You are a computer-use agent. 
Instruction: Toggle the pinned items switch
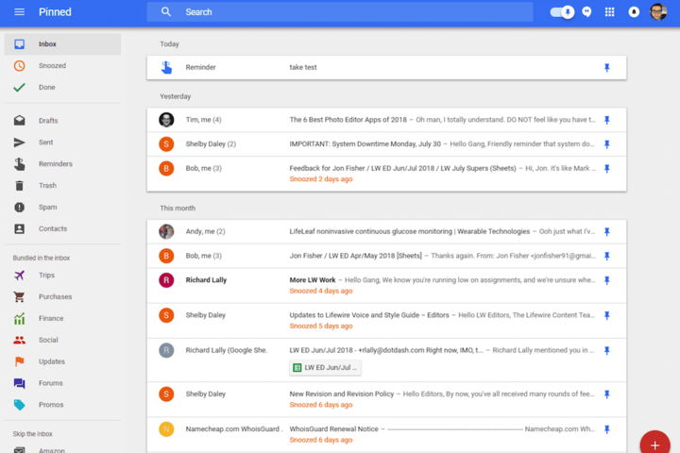click(x=562, y=11)
